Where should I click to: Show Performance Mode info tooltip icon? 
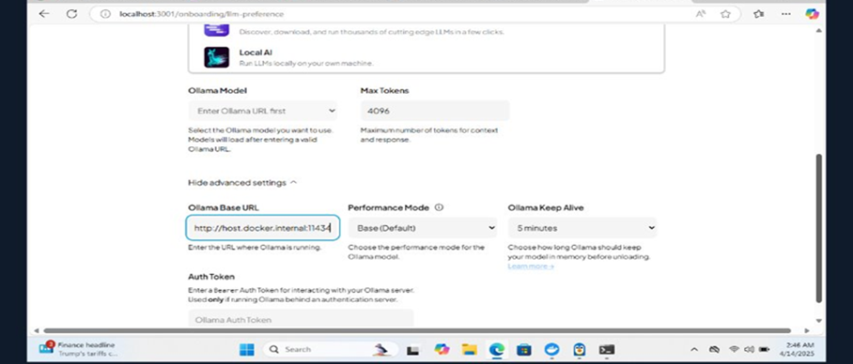coord(439,207)
